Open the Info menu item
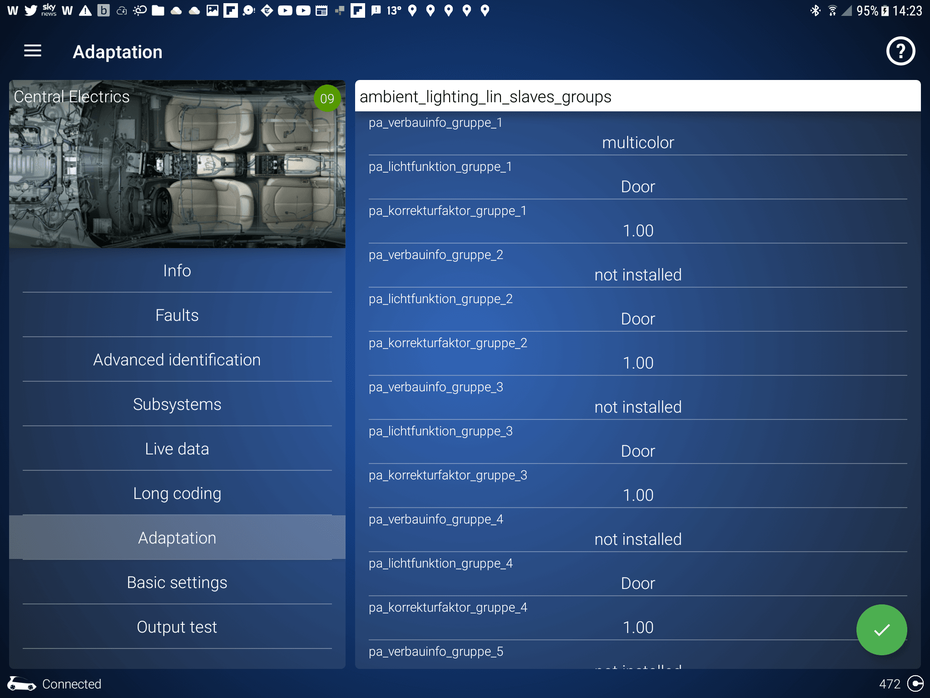Image resolution: width=930 pixels, height=698 pixels. tap(177, 271)
